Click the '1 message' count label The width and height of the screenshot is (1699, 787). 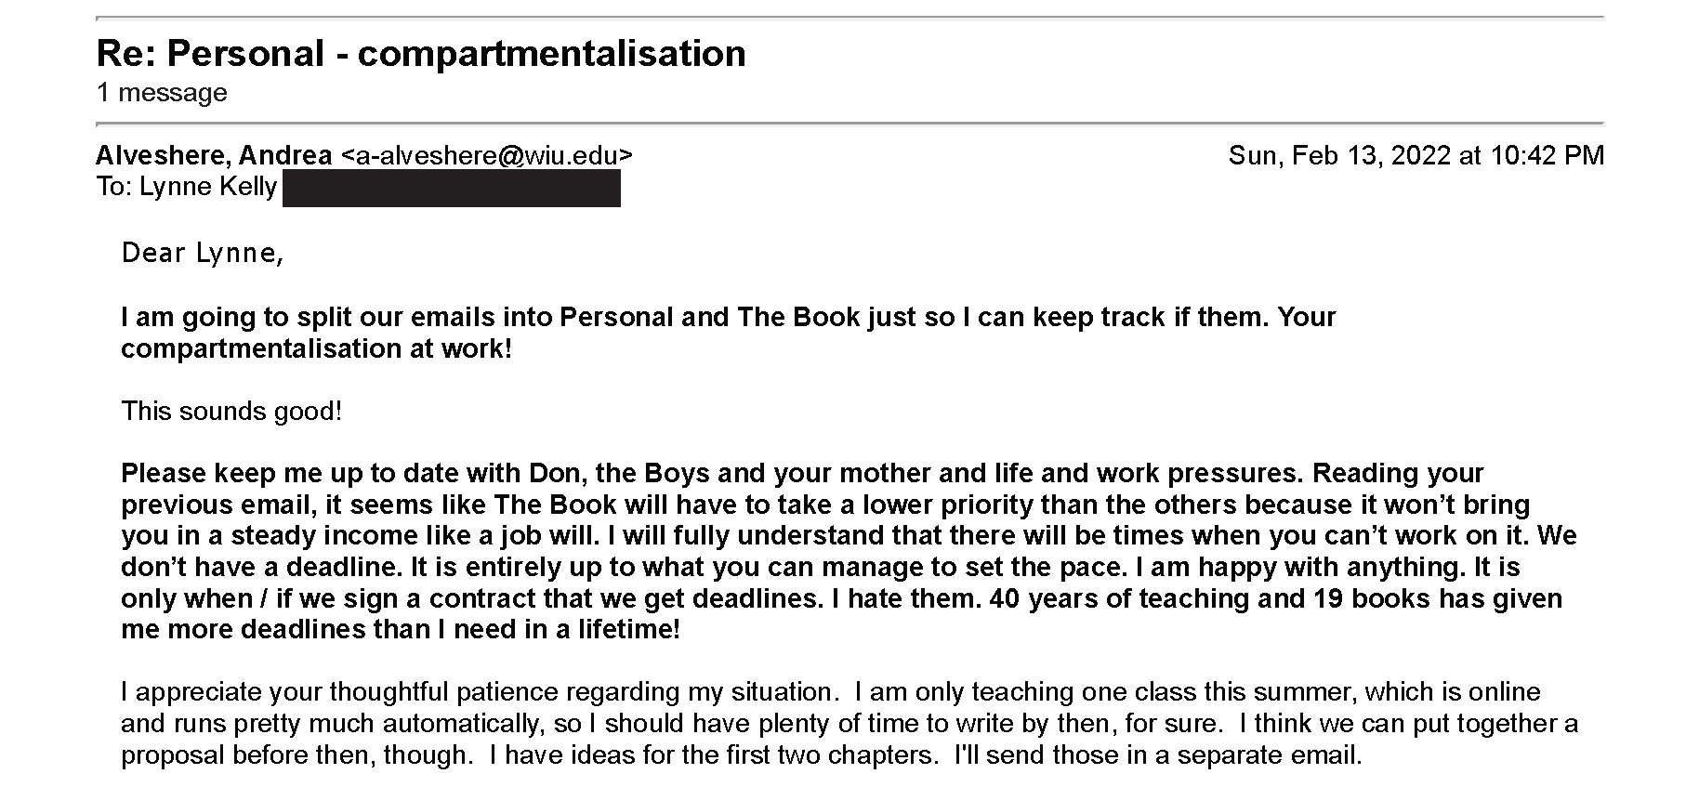162,93
